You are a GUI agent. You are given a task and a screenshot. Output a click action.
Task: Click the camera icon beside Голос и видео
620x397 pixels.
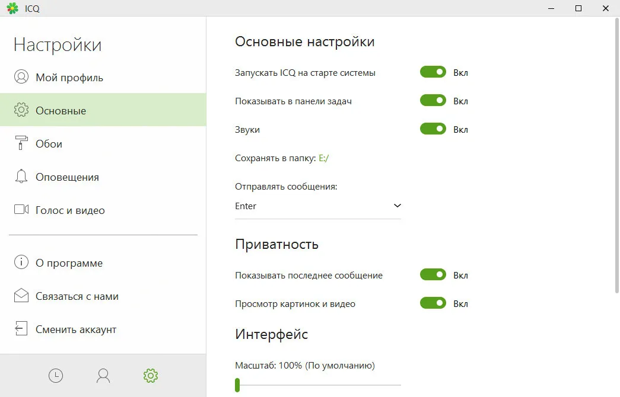click(21, 209)
